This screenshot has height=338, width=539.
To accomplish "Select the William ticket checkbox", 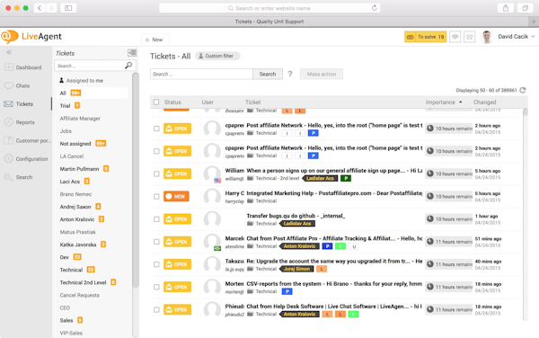I will 156,174.
